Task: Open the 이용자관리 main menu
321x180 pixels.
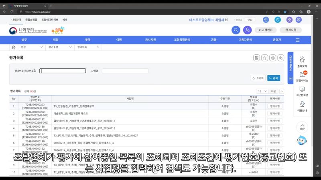Action: (x=245, y=40)
